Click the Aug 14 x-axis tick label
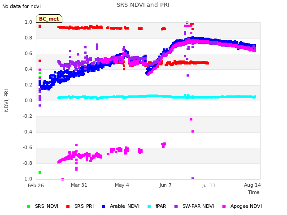This screenshot has width=287, height=215. (x=252, y=185)
